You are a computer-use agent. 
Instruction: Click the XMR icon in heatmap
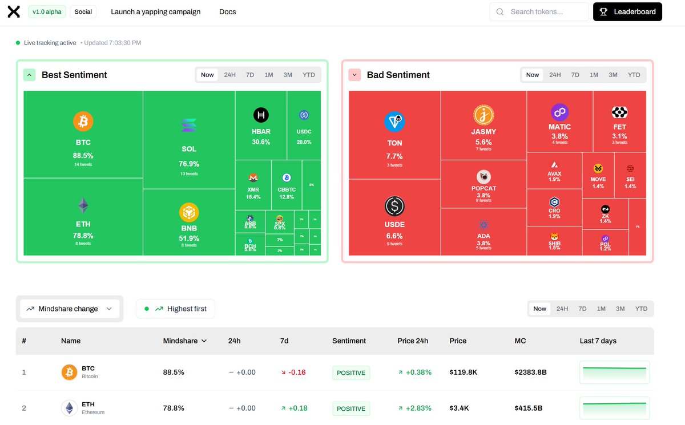[x=253, y=178]
